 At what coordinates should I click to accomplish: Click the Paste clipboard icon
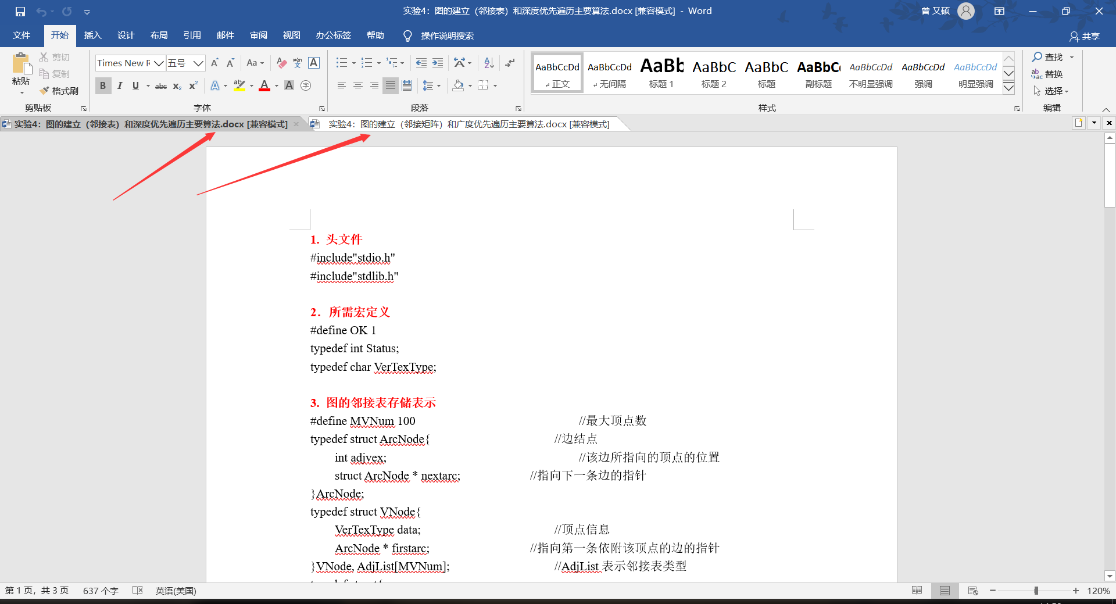coord(21,64)
